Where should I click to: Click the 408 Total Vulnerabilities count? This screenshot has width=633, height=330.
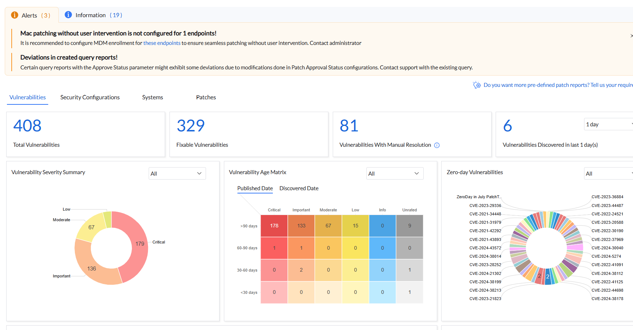(x=27, y=126)
